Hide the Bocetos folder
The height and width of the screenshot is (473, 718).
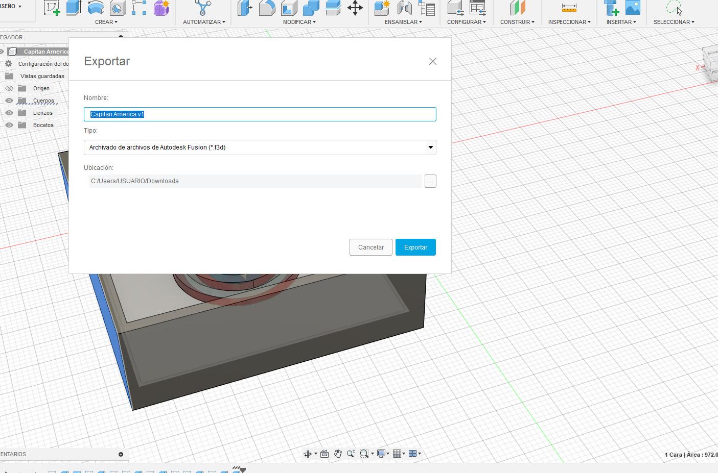point(9,125)
